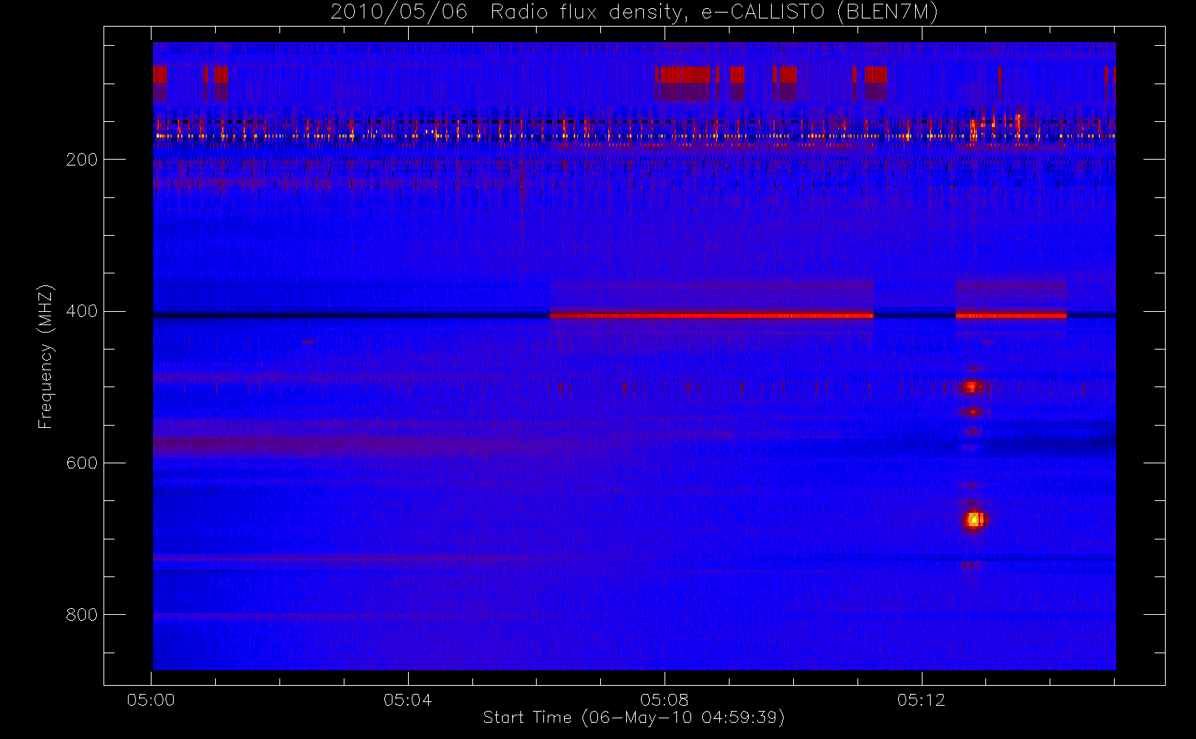Click the 400 MHz frequency tick label
The image size is (1196, 739).
pyautogui.click(x=81, y=311)
